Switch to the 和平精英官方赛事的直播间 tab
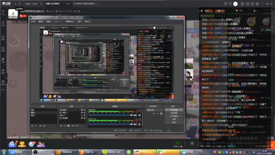The width and height of the screenshot is (275, 155). coord(84,4)
